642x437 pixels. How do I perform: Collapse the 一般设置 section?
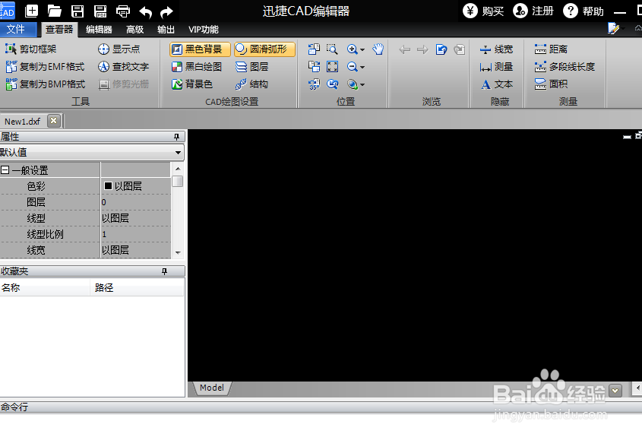pyautogui.click(x=5, y=170)
